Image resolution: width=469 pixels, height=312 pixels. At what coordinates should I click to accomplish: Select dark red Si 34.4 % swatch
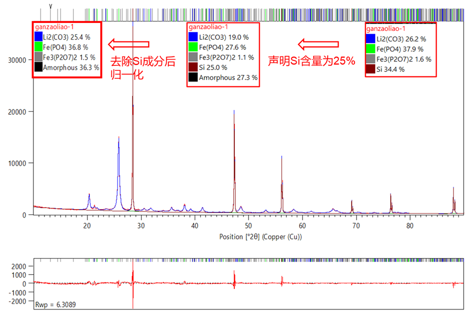point(371,69)
